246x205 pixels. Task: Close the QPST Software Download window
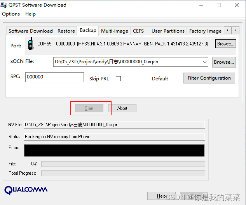237,5
